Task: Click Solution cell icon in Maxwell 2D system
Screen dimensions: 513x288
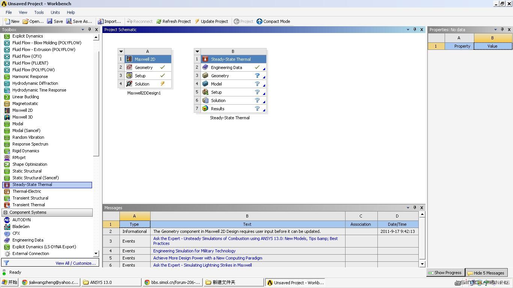Action: pyautogui.click(x=129, y=84)
